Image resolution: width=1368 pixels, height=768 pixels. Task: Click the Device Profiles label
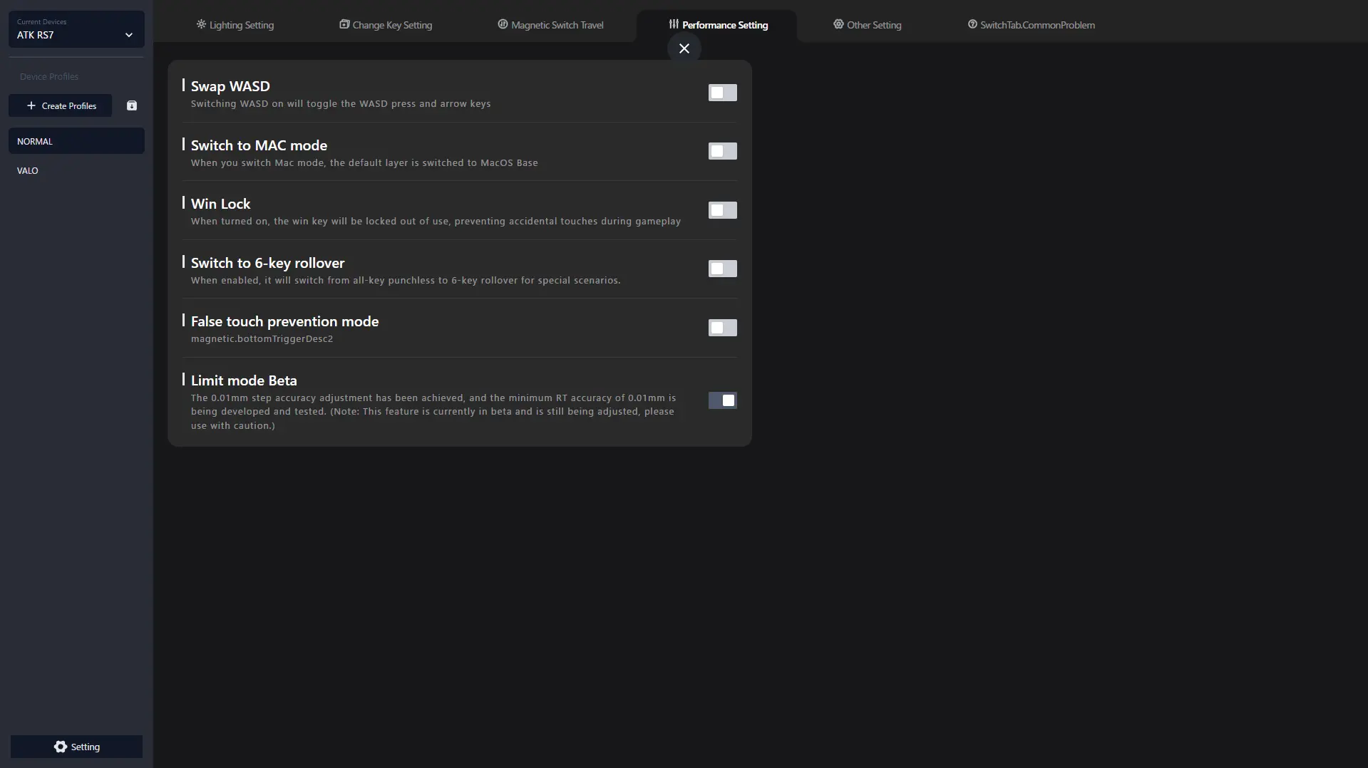pyautogui.click(x=49, y=76)
